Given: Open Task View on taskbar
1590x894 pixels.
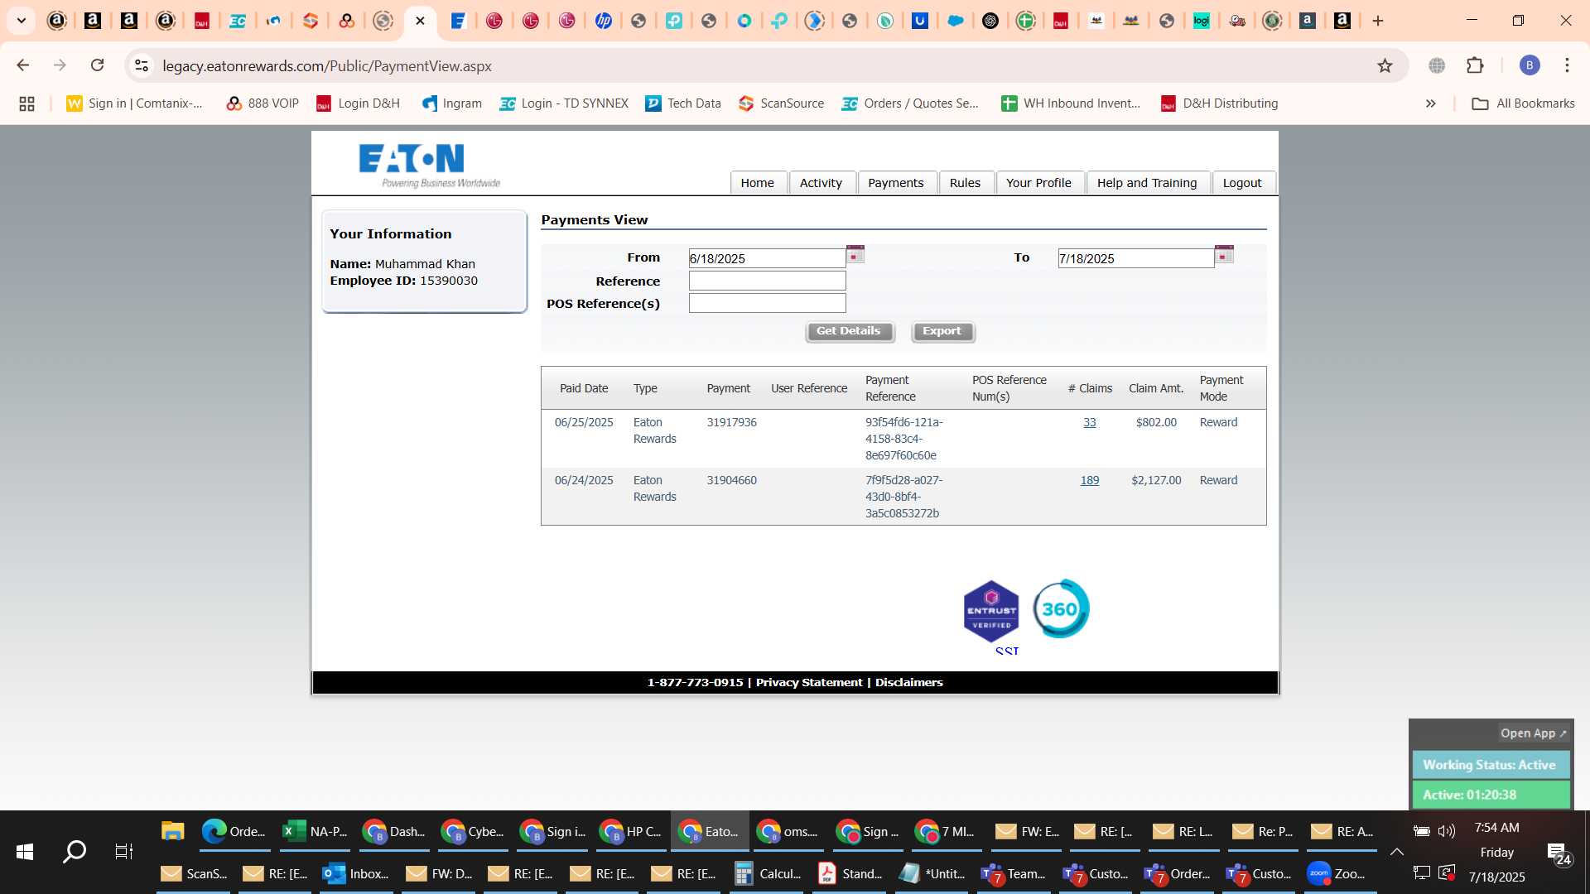Looking at the screenshot, I should [124, 852].
